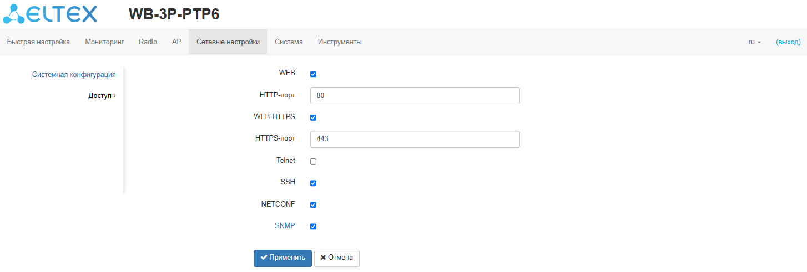
Task: Click the HTTP-порт input field
Action: (415, 95)
